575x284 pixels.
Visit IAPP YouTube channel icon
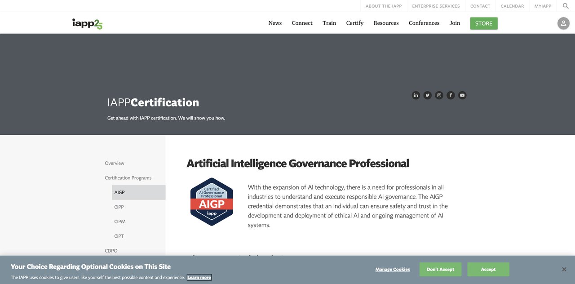click(x=462, y=95)
